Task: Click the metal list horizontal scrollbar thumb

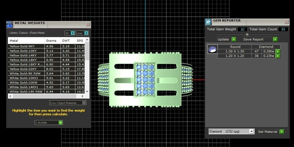Action: (44, 96)
